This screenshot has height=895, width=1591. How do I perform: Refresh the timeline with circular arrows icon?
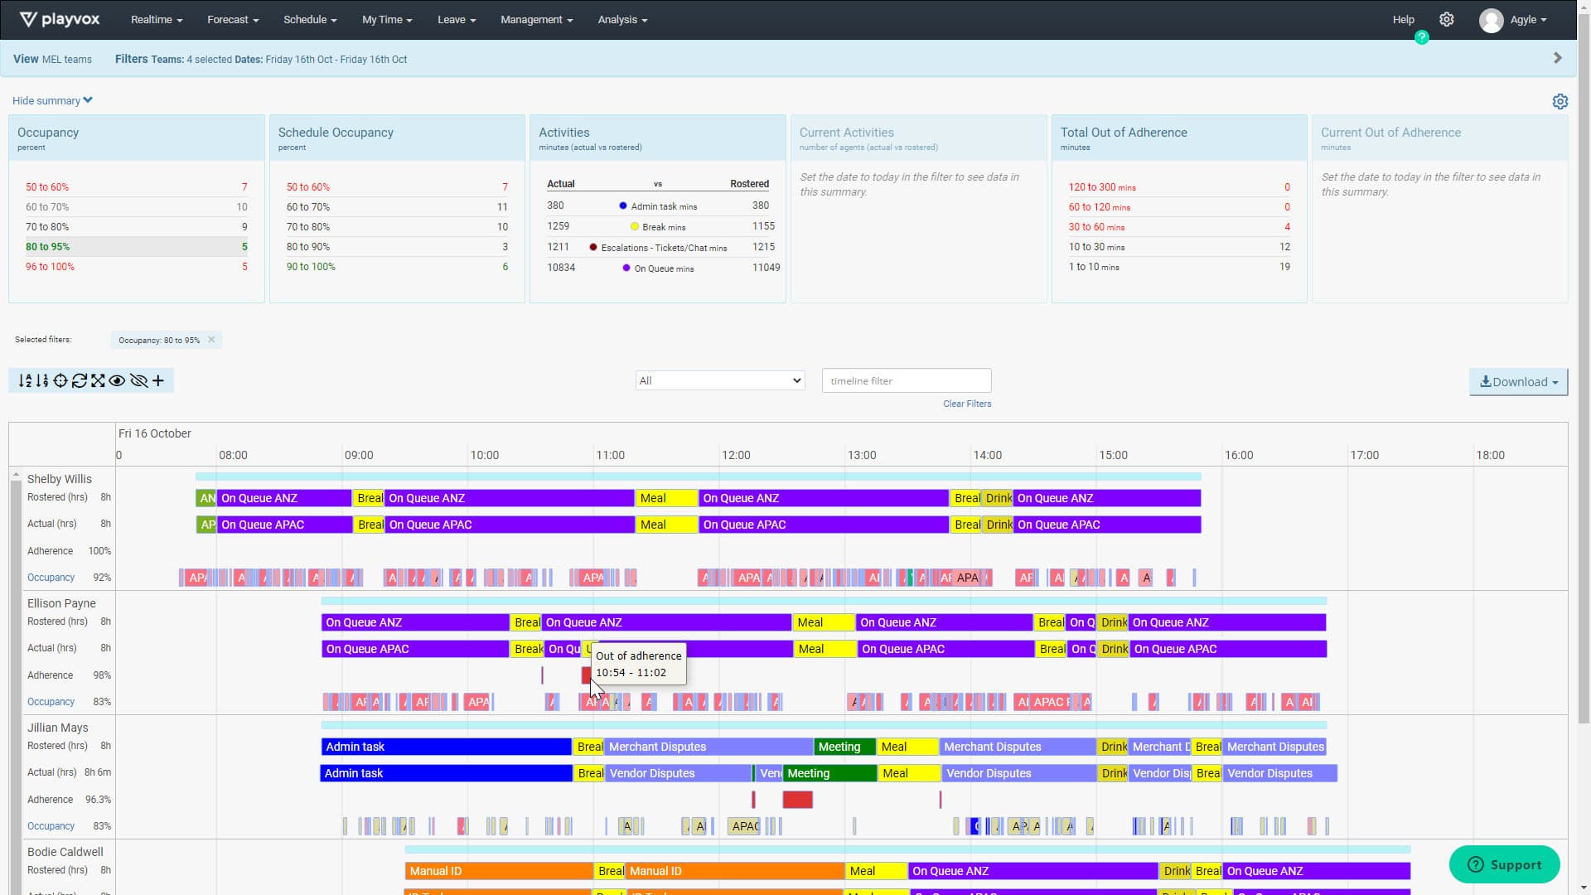(79, 380)
